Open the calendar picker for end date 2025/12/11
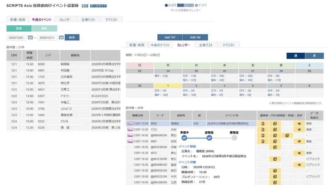This screenshot has width=329, height=185. tap(61, 37)
